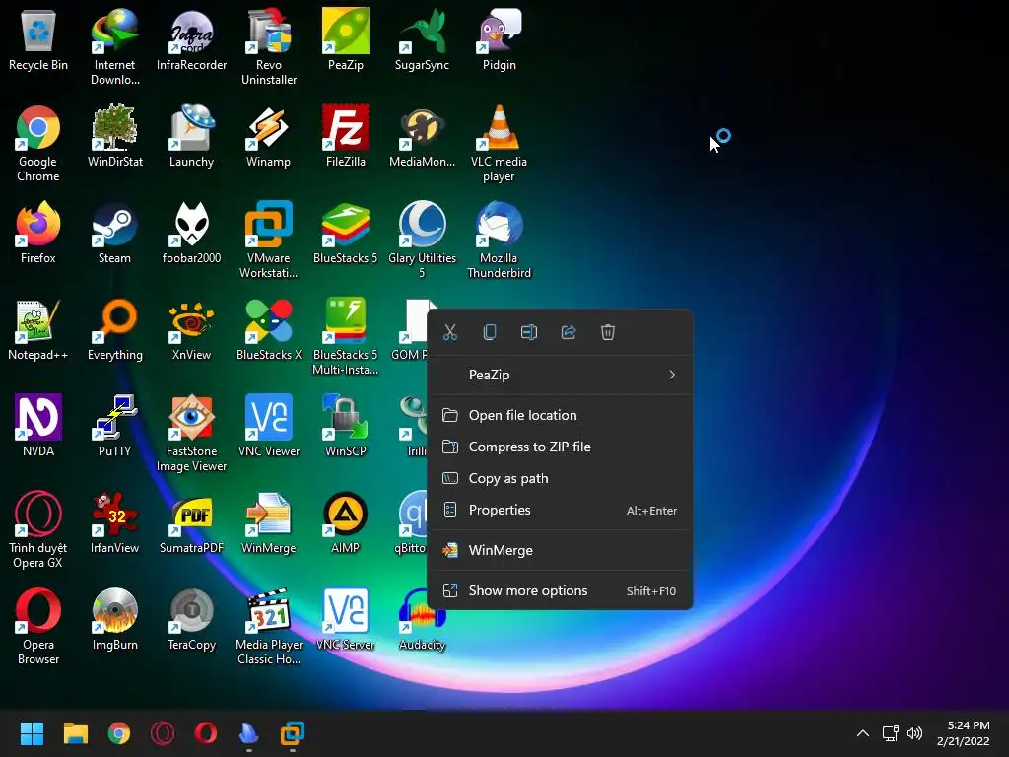
Task: Select Internet Download Manager desktop shortcut
Action: pos(114,47)
